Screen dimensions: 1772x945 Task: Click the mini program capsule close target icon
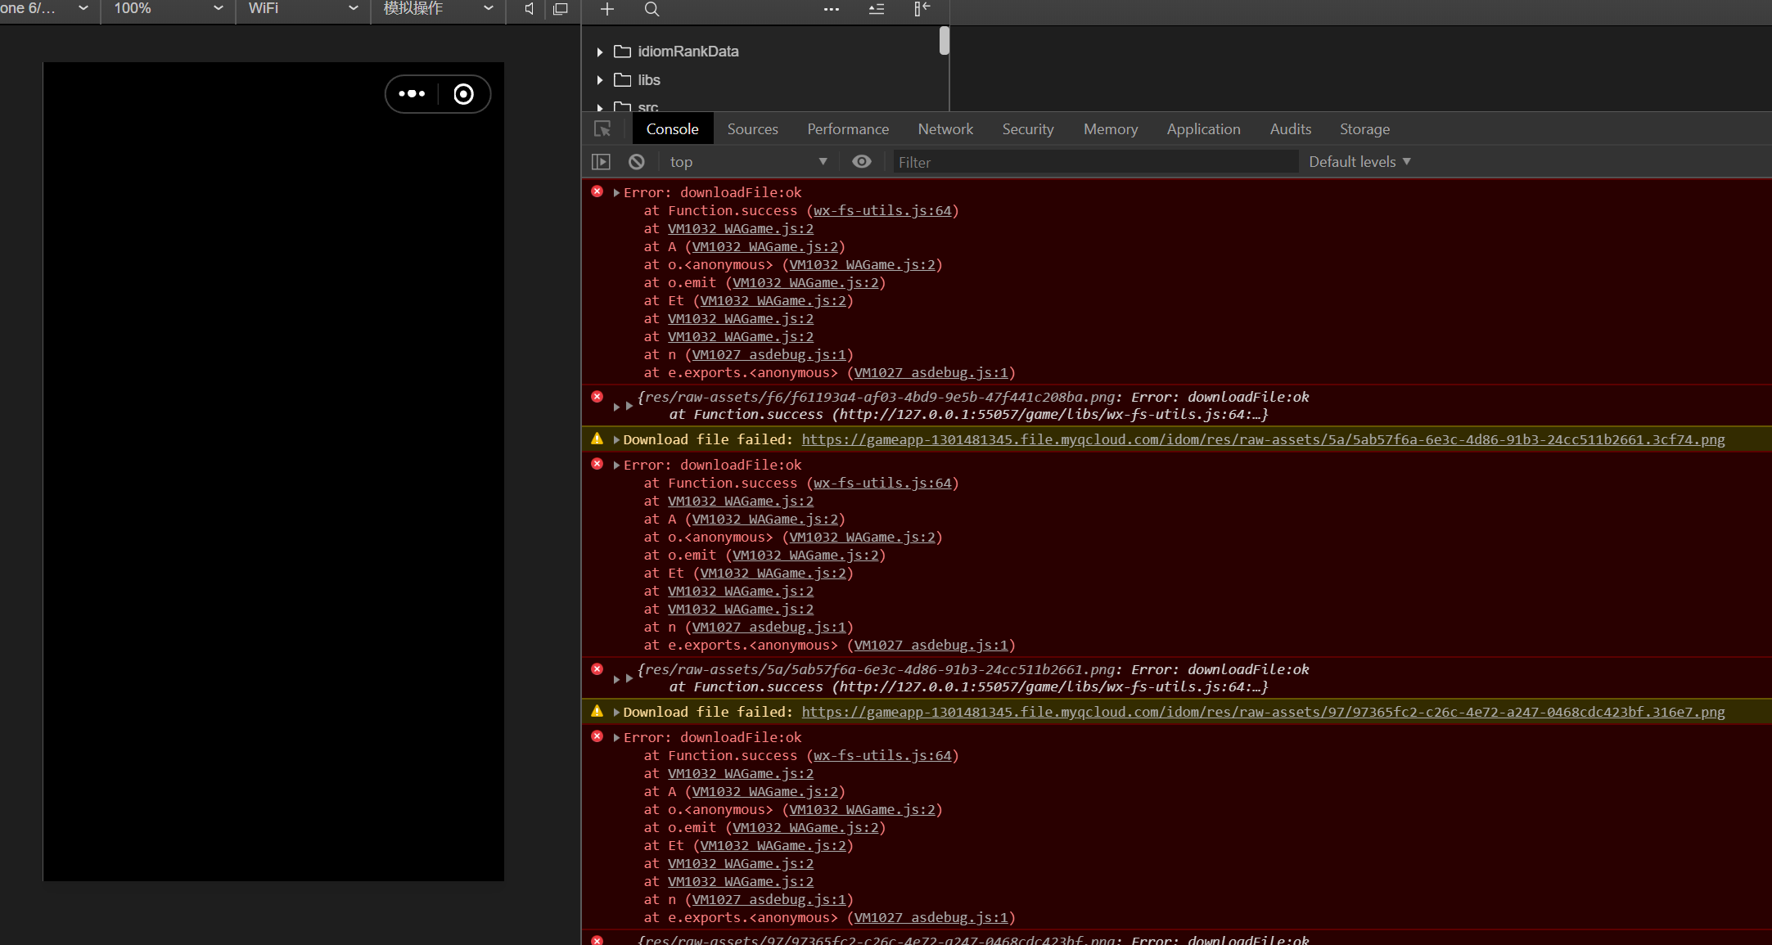463,94
